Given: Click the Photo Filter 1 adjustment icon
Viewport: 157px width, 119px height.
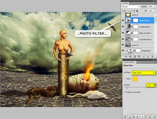Looking at the screenshot, I should [x=128, y=20].
